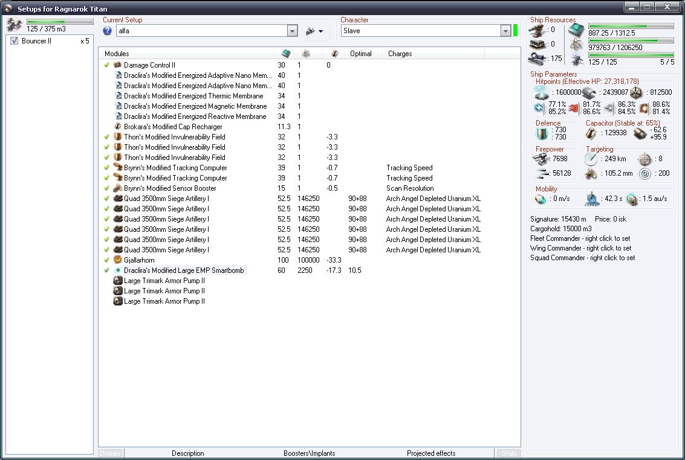
Task: Click the calibration icon showing 175
Action: click(537, 58)
